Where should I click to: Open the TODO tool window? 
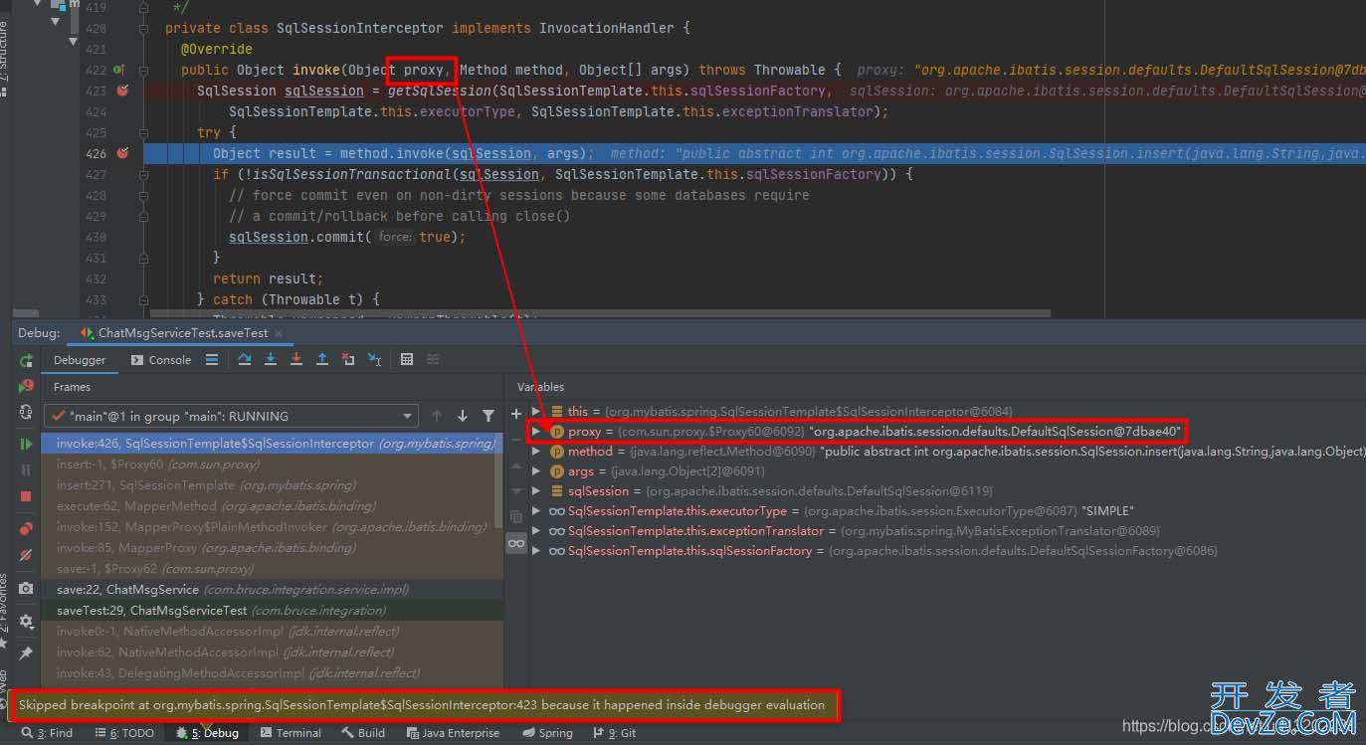[x=124, y=733]
